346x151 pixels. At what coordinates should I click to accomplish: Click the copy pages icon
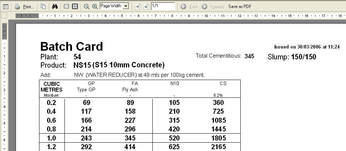43,7
